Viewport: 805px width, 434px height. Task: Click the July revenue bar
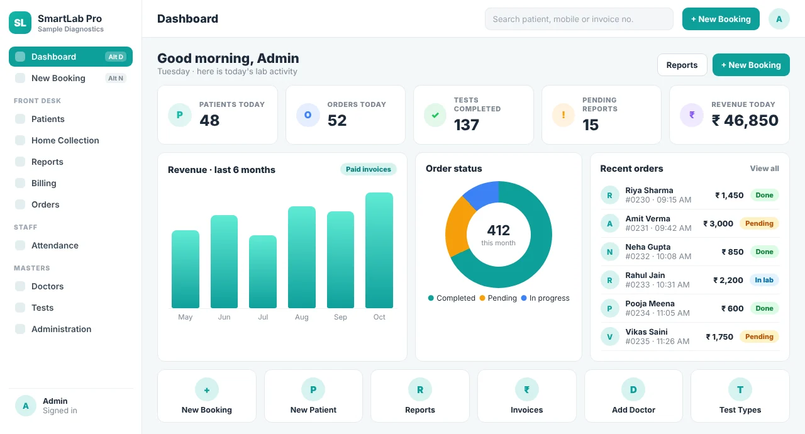[x=263, y=272]
